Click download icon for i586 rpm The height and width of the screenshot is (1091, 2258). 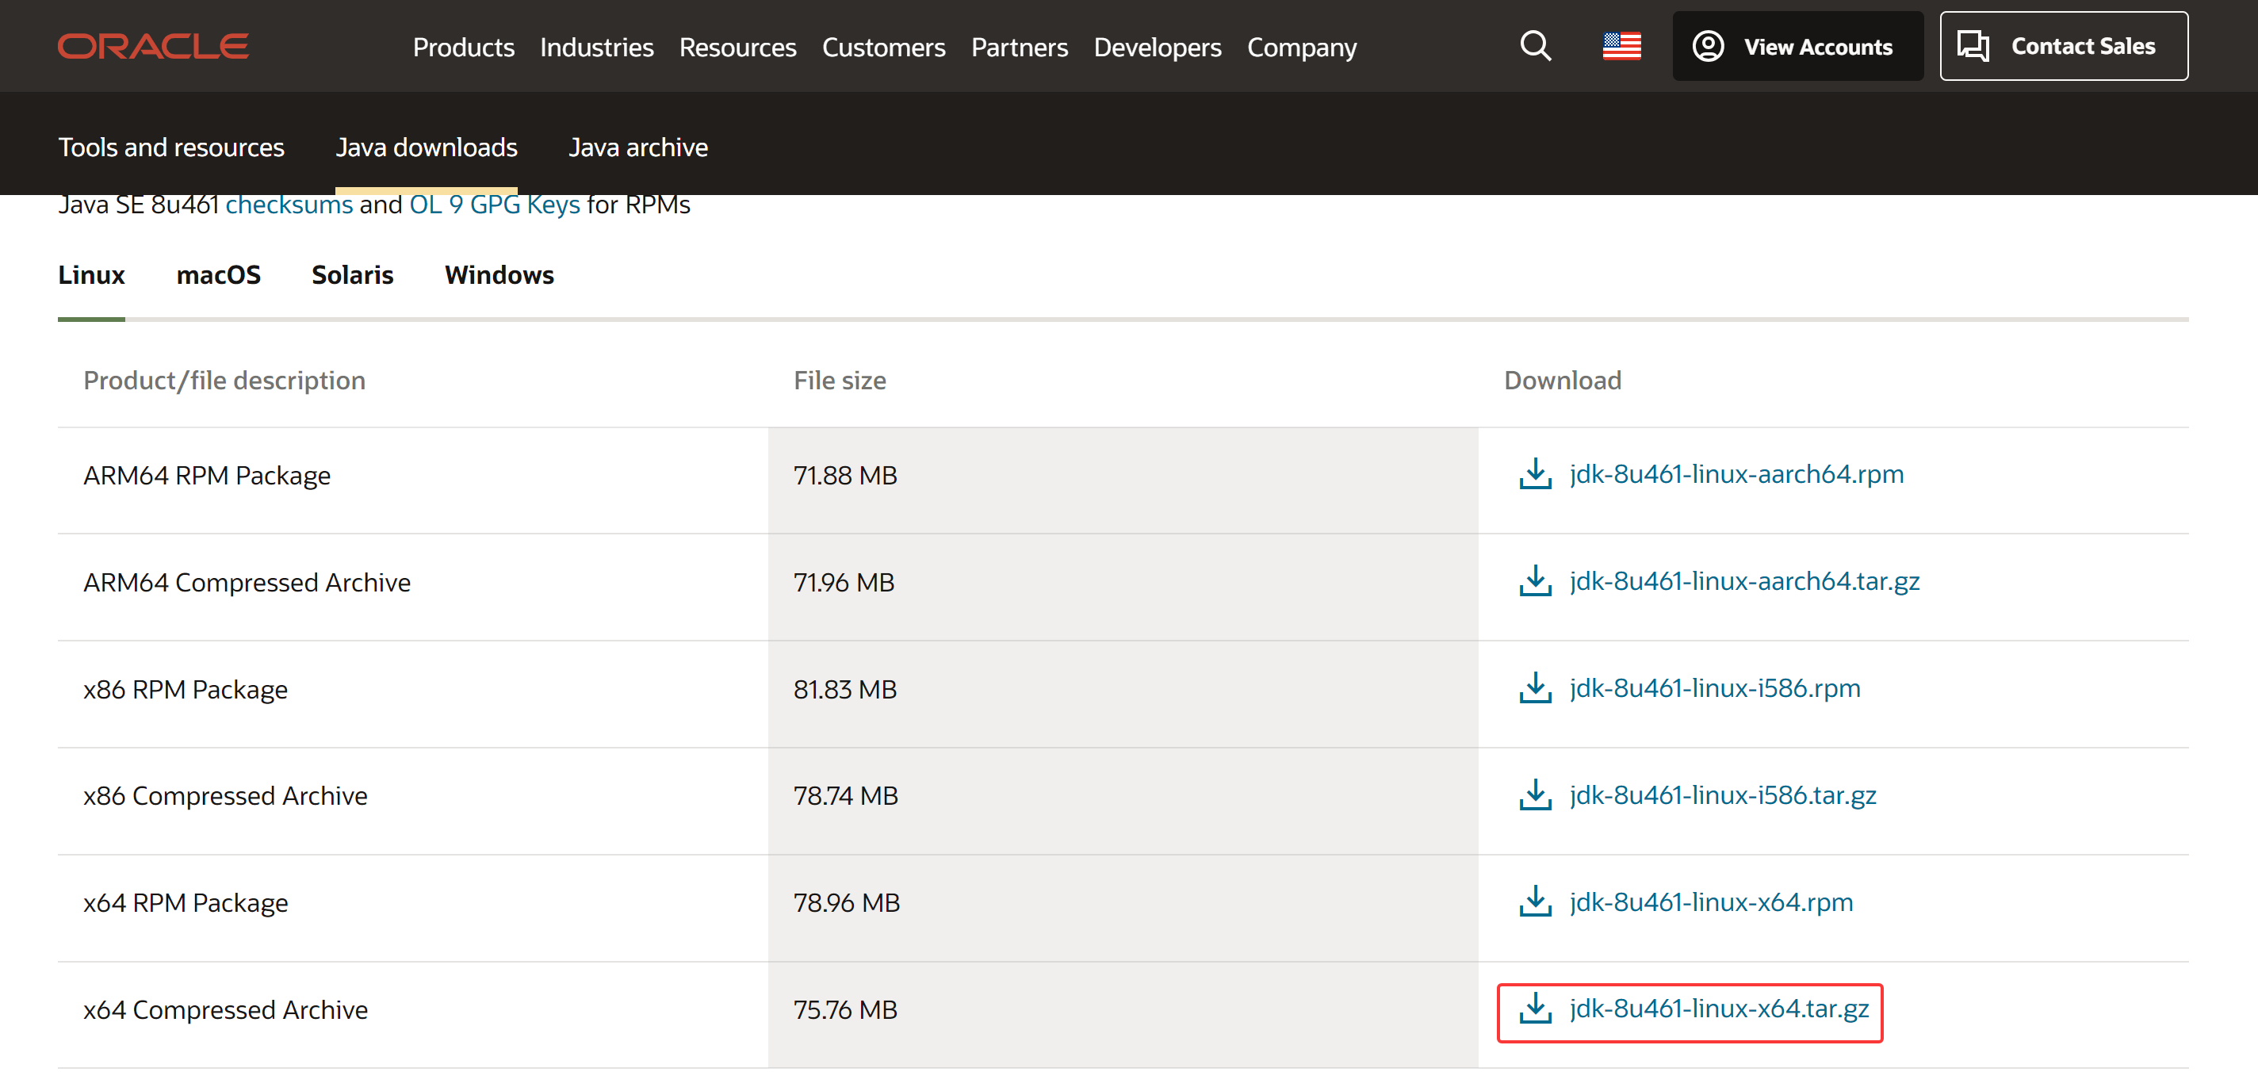[1535, 688]
